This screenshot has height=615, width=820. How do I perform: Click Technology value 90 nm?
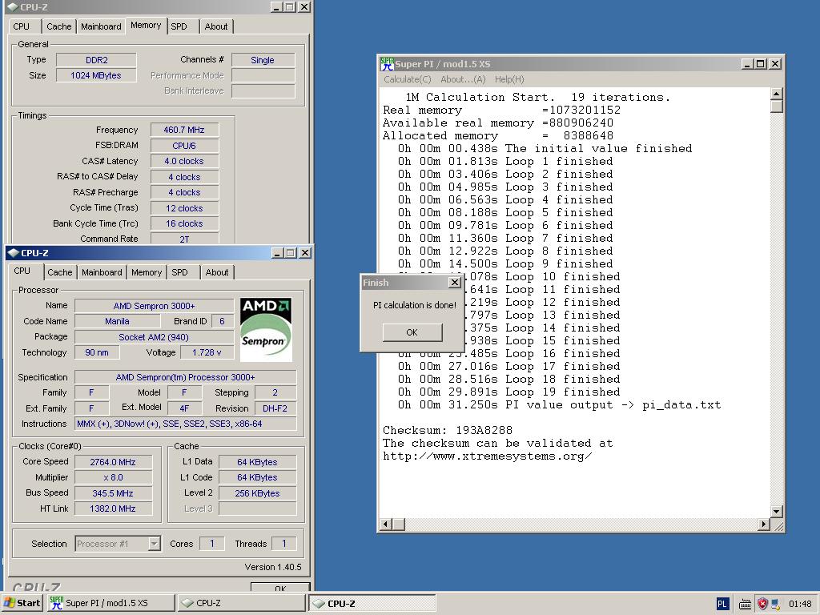97,352
